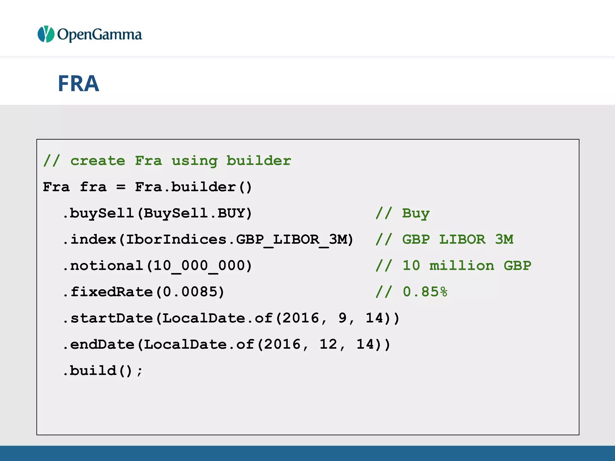Click the '// Buy' comment
Screen dimensions: 615x461
point(403,213)
